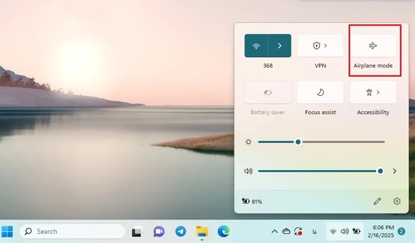Click the OneDrive cloud tray icon
This screenshot has height=243, width=415.
click(x=286, y=232)
